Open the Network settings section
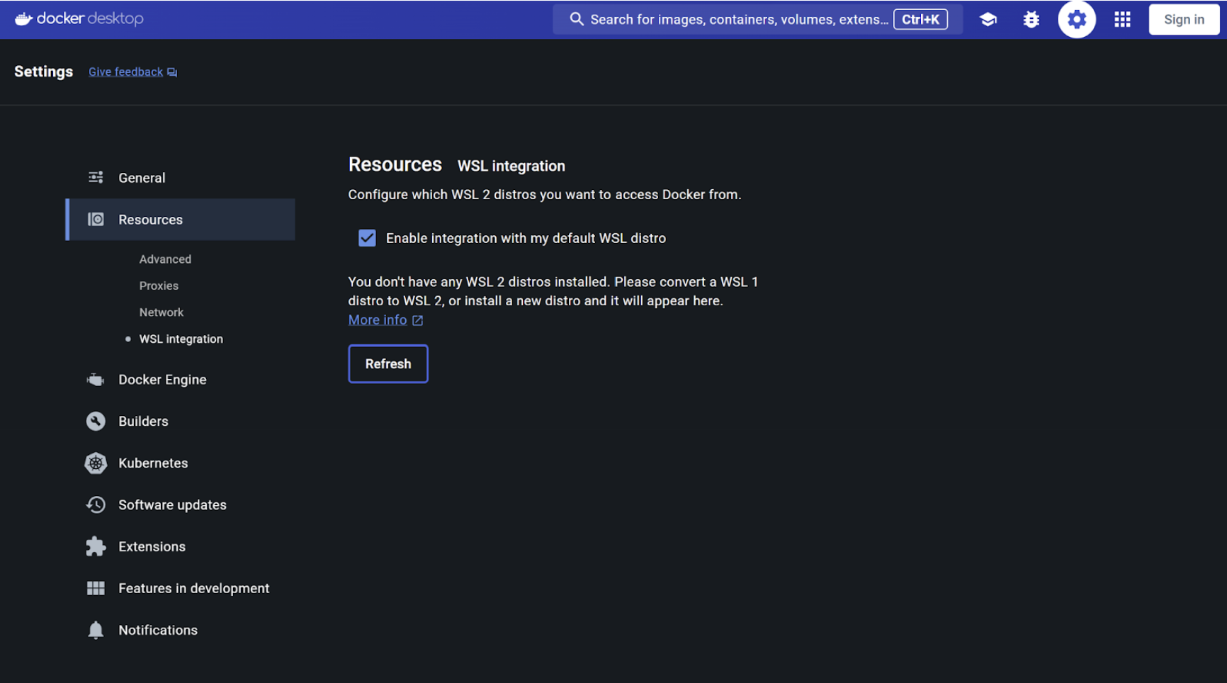 (161, 312)
